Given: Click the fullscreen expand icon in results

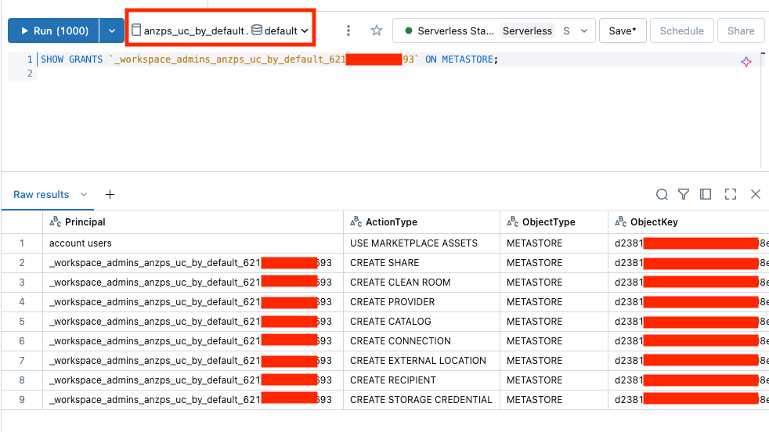Looking at the screenshot, I should tap(731, 194).
